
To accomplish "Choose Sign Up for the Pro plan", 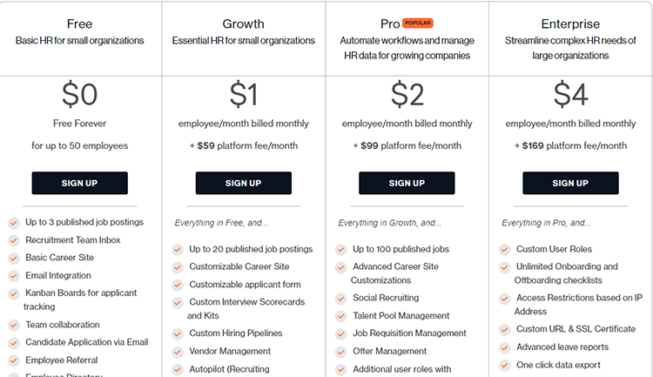I will click(407, 183).
